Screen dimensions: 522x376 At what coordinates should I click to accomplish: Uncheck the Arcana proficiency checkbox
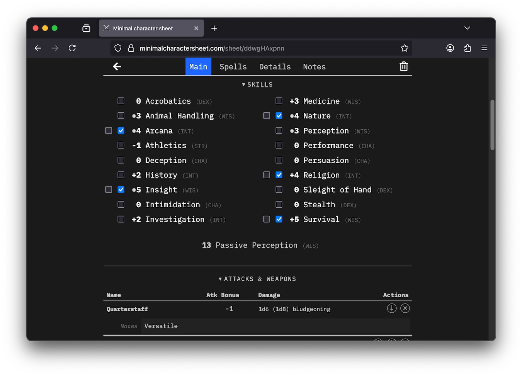click(121, 130)
